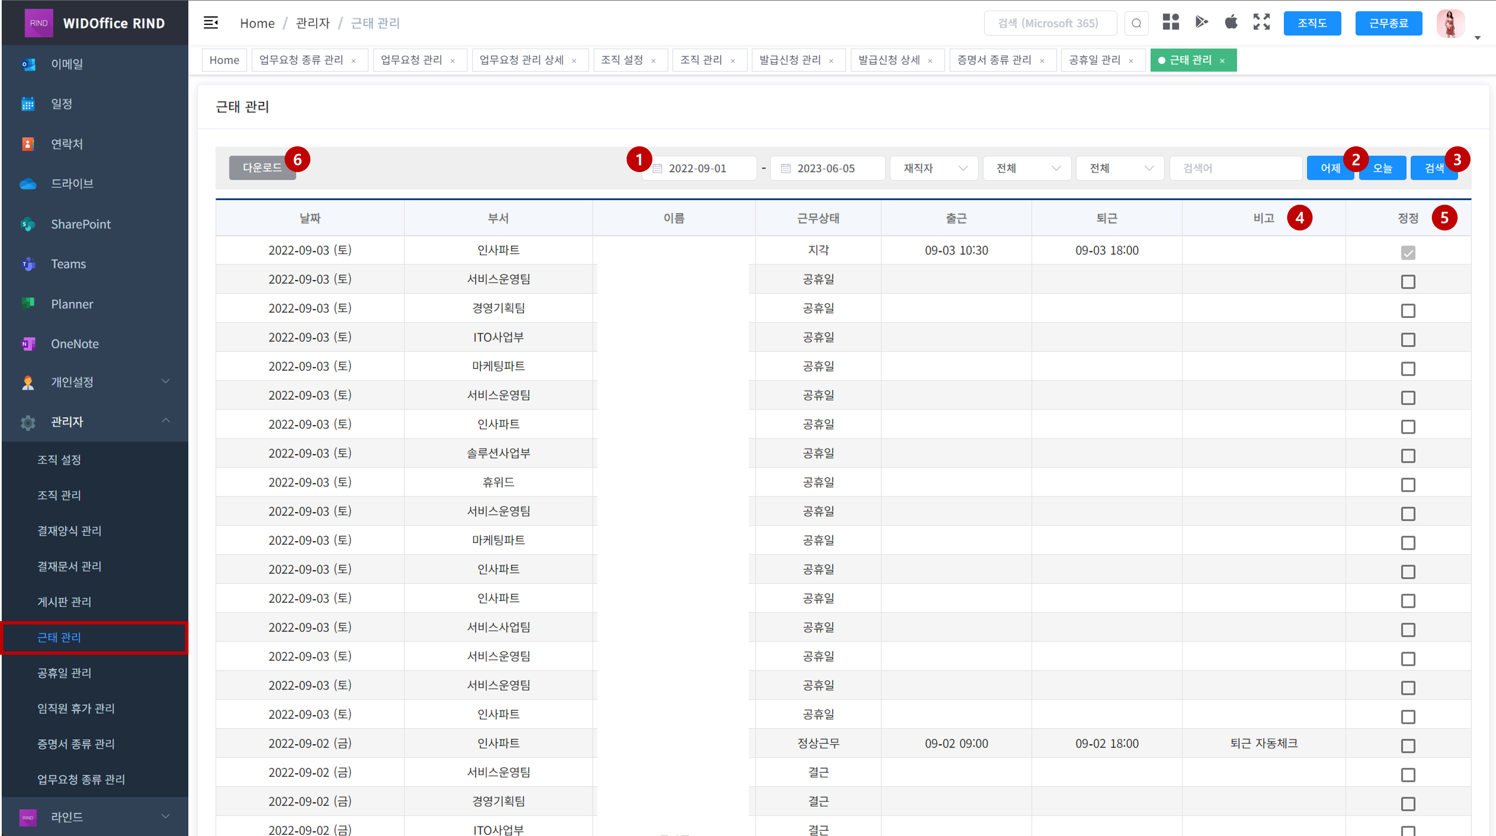Open the 재직자 dropdown filter
The width and height of the screenshot is (1496, 836).
pos(934,168)
